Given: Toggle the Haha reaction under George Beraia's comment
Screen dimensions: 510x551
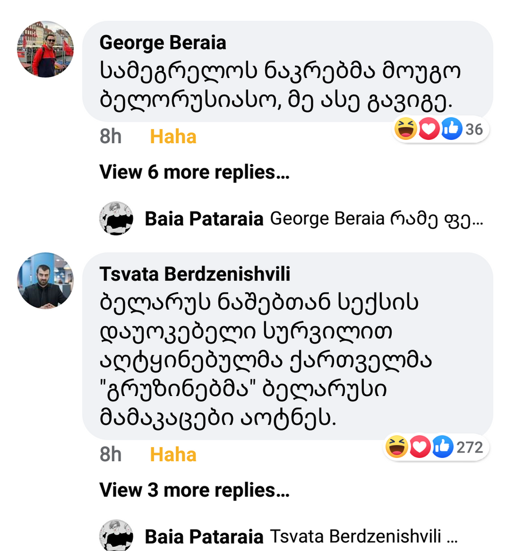Looking at the screenshot, I should [173, 137].
